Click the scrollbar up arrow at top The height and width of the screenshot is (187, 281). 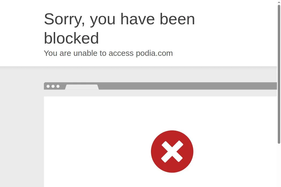(x=279, y=2)
